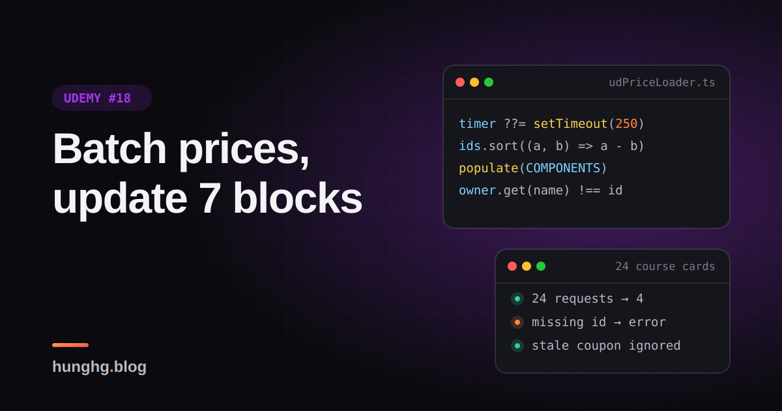
Task: Open the hunghg.blog link
Action: tap(99, 367)
